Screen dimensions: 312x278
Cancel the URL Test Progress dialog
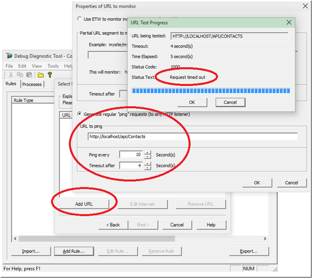coord(230,102)
